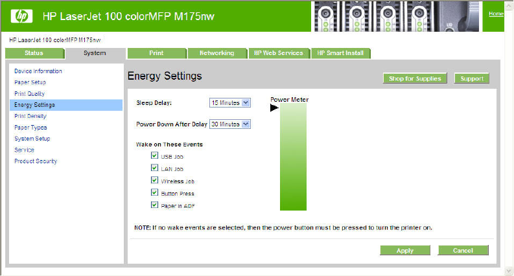
Task: Open the Home link
Action: pyautogui.click(x=496, y=14)
